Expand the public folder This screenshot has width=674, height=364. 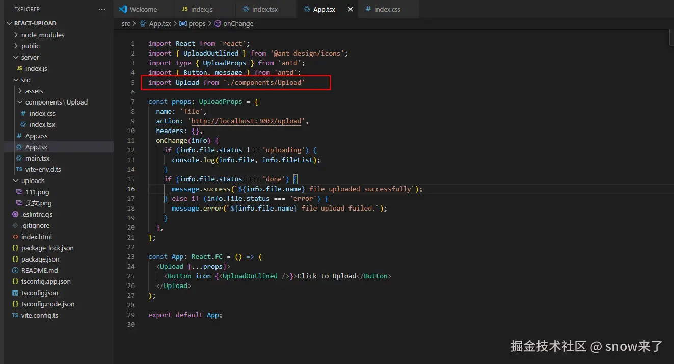(16, 46)
